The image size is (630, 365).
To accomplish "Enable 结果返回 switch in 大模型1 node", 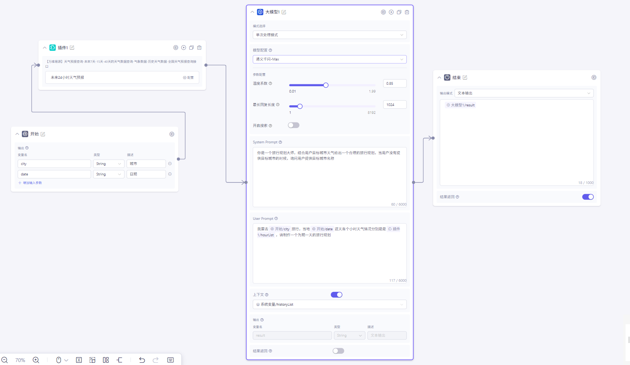I will click(338, 351).
